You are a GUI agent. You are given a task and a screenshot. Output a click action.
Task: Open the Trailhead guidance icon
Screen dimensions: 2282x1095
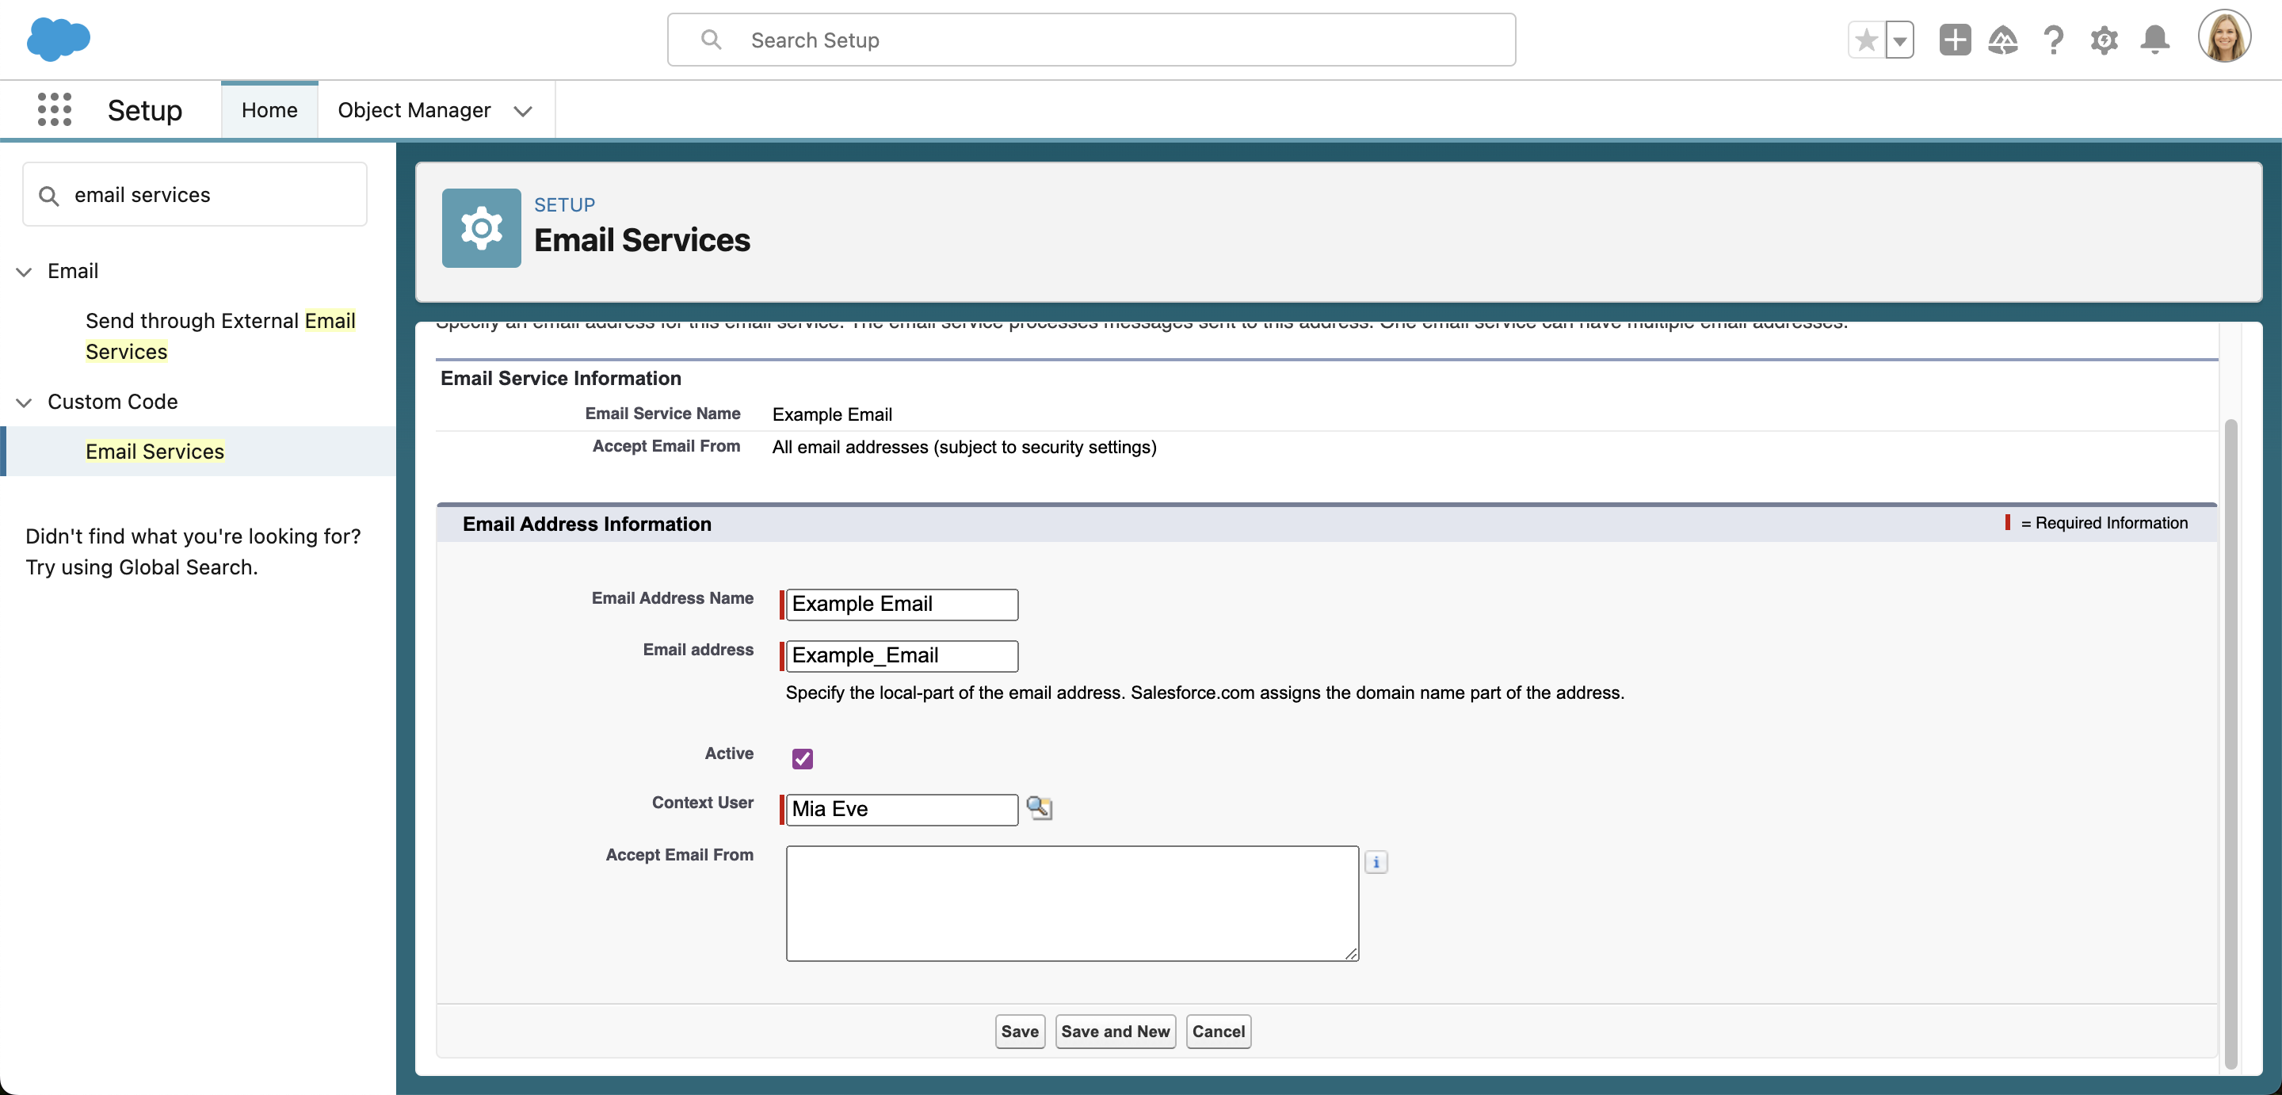(2003, 40)
